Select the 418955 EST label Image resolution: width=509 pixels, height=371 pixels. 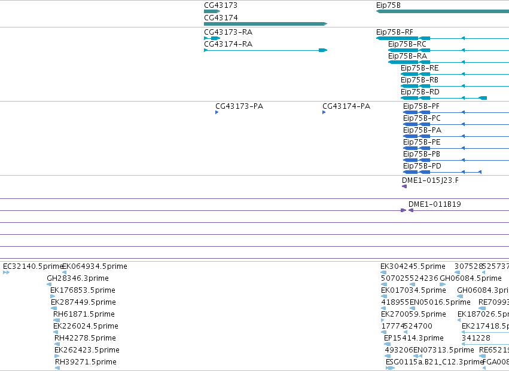[395, 302]
